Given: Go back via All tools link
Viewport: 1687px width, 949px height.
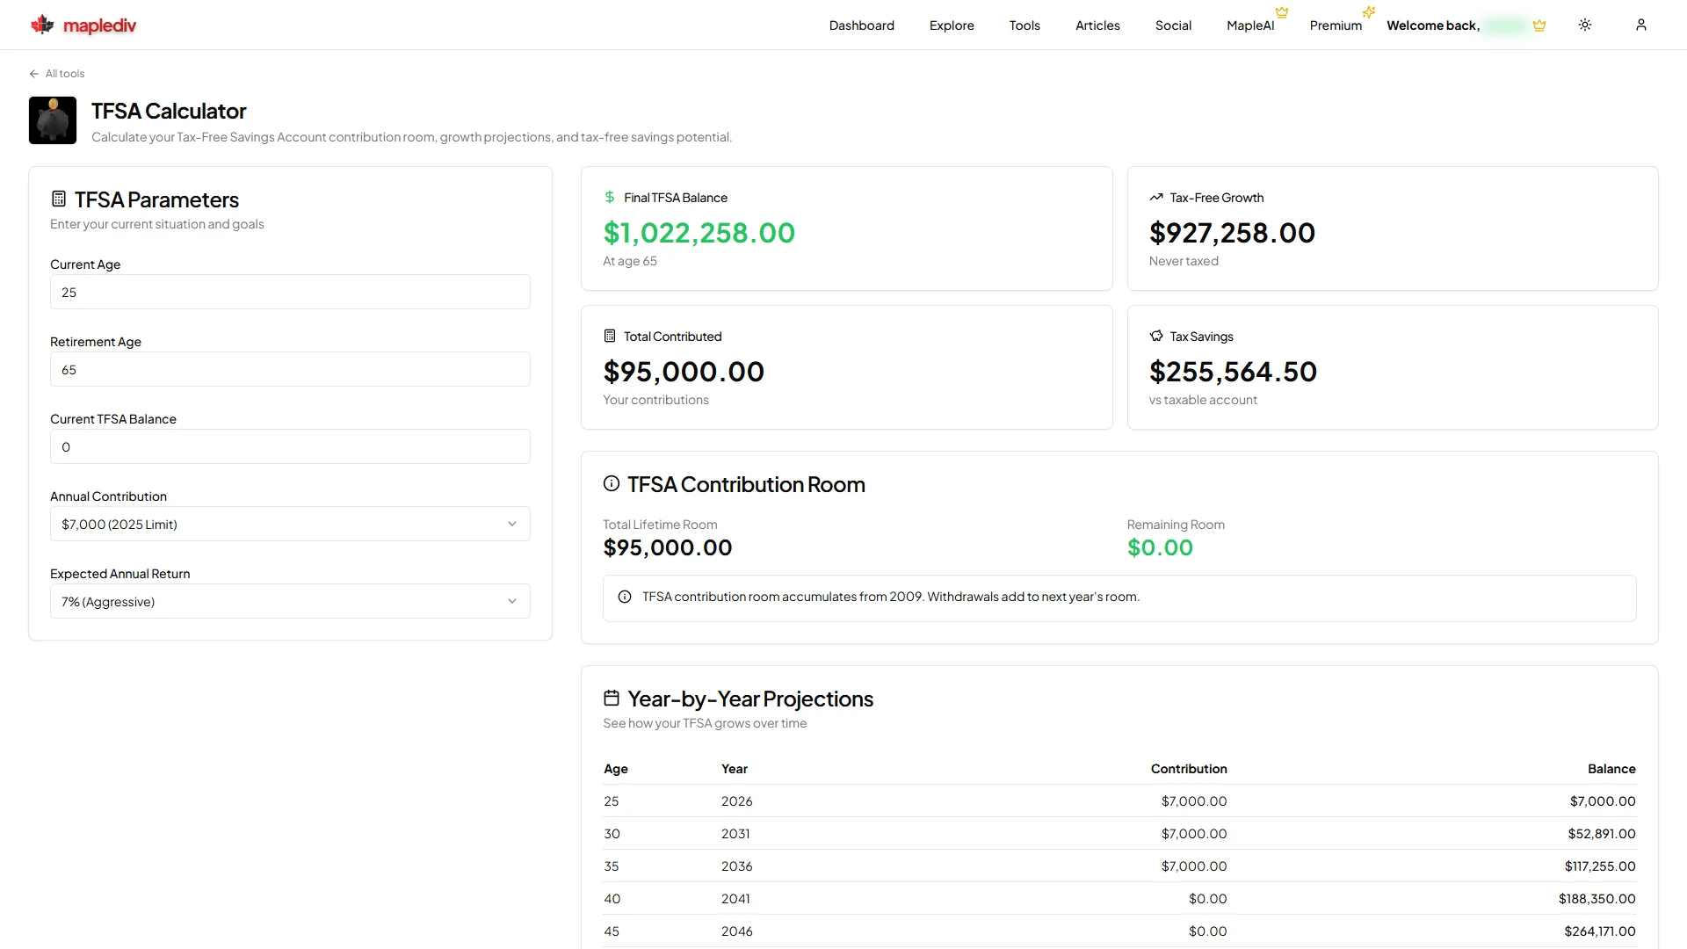Looking at the screenshot, I should pos(57,74).
